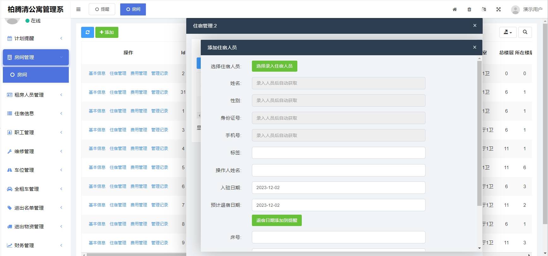Screen dimensions: 548x256
Task: Click the main page scrollbar up arrow
Action: pos(545,21)
